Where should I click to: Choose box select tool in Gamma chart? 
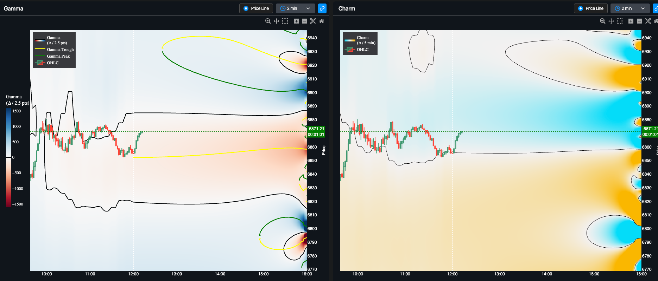tap(285, 21)
